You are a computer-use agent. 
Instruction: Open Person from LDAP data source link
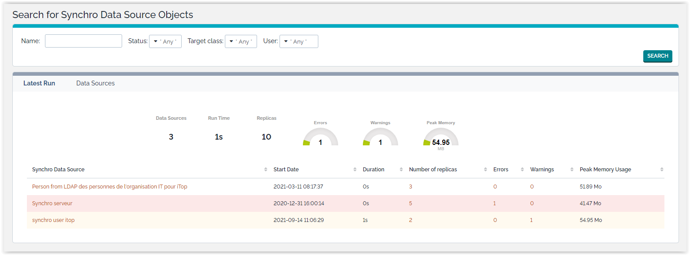click(x=109, y=187)
